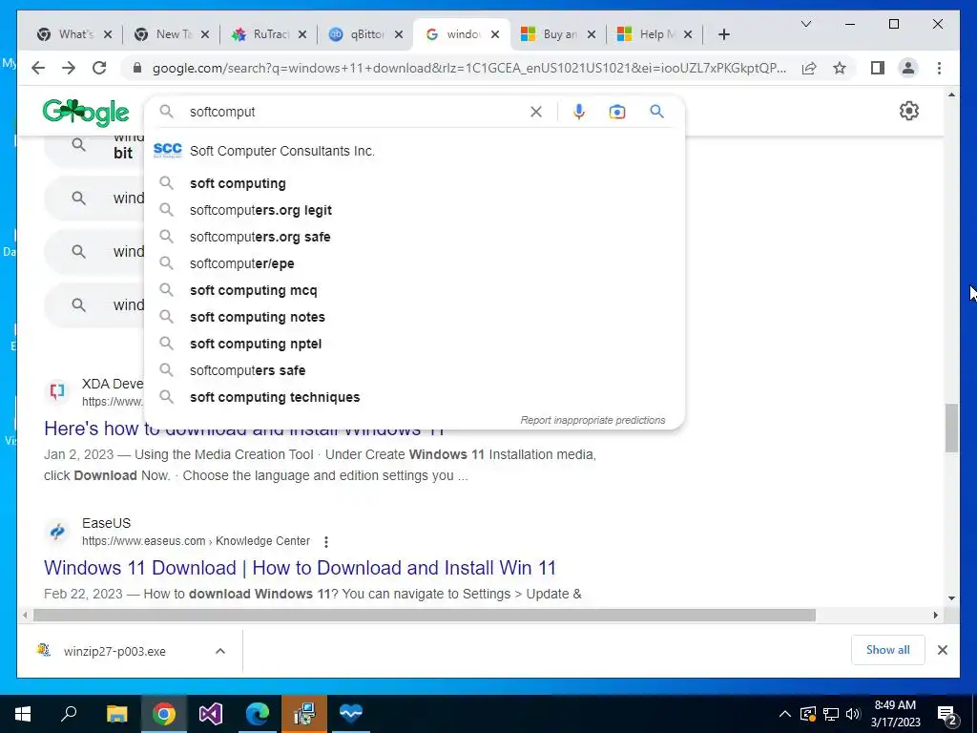Image resolution: width=977 pixels, height=733 pixels.
Task: Open Visual Studio from taskbar
Action: click(211, 714)
